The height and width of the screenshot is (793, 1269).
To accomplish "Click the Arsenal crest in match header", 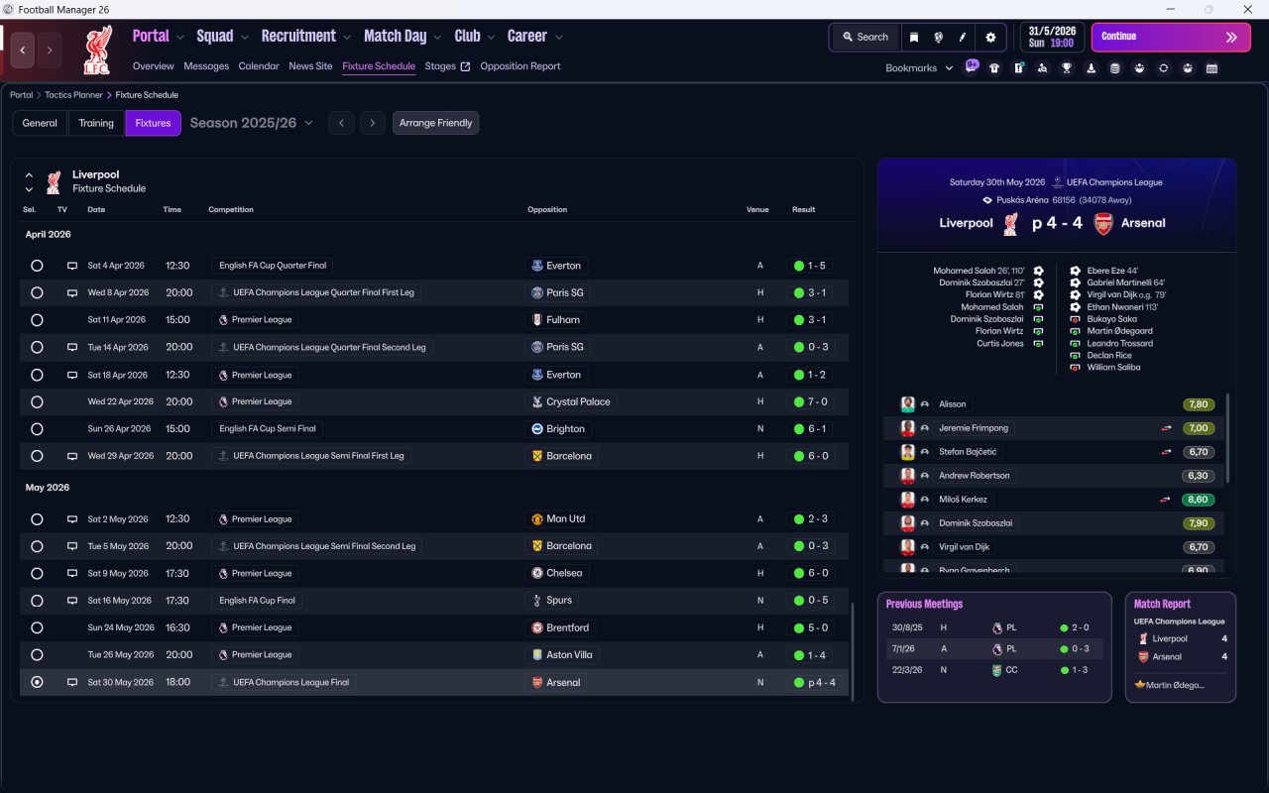I will click(1103, 223).
